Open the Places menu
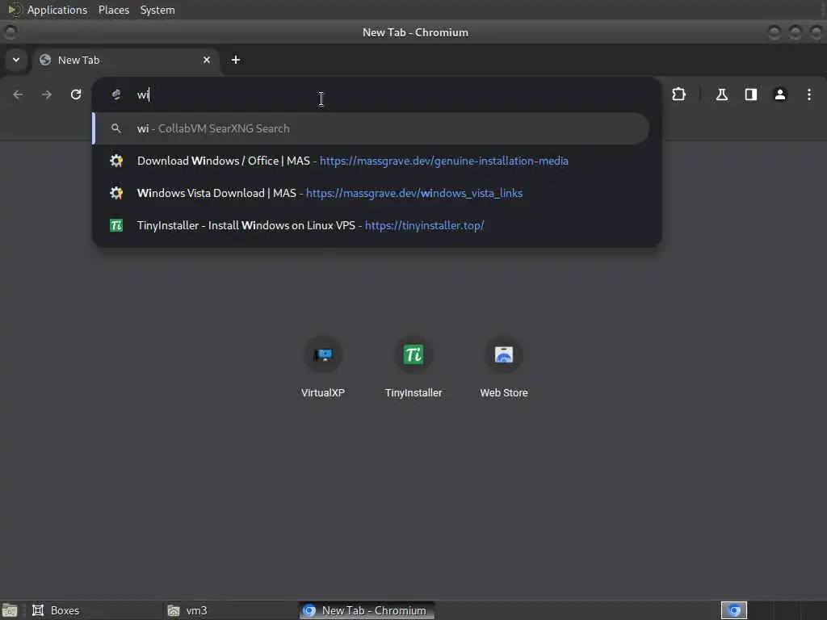This screenshot has height=620, width=827. coord(113,10)
